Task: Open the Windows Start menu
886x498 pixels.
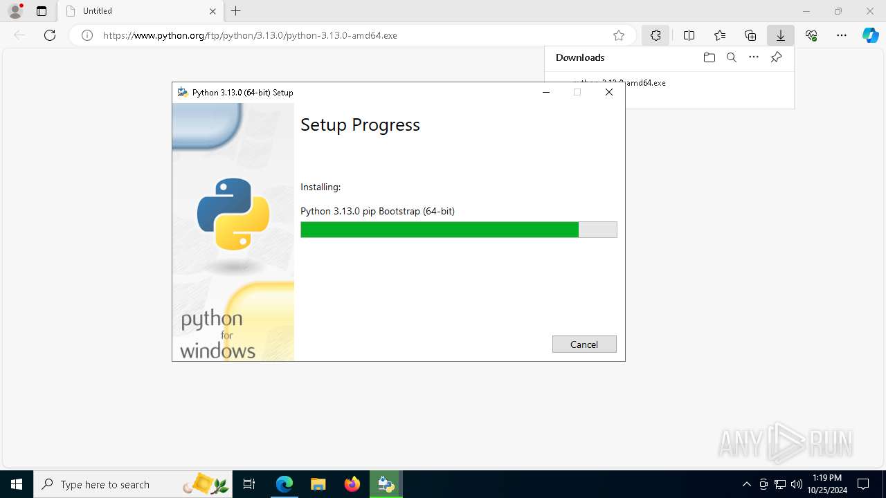Action: [x=17, y=484]
